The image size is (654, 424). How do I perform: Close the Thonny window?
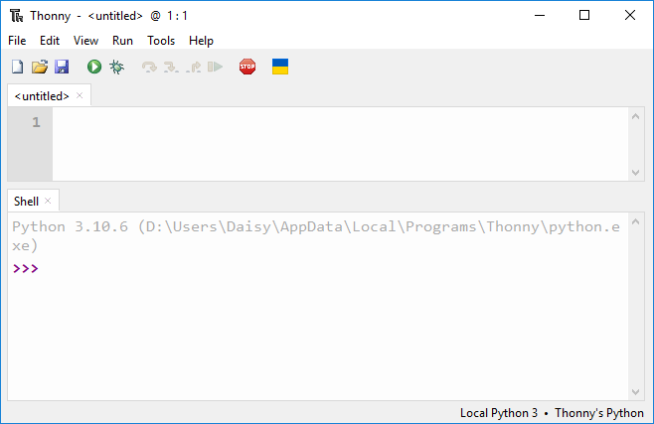(x=630, y=16)
